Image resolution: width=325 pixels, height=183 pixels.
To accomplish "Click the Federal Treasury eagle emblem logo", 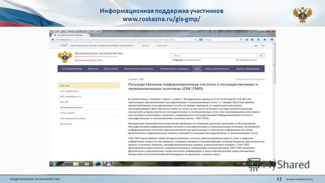I will click(x=65, y=57).
